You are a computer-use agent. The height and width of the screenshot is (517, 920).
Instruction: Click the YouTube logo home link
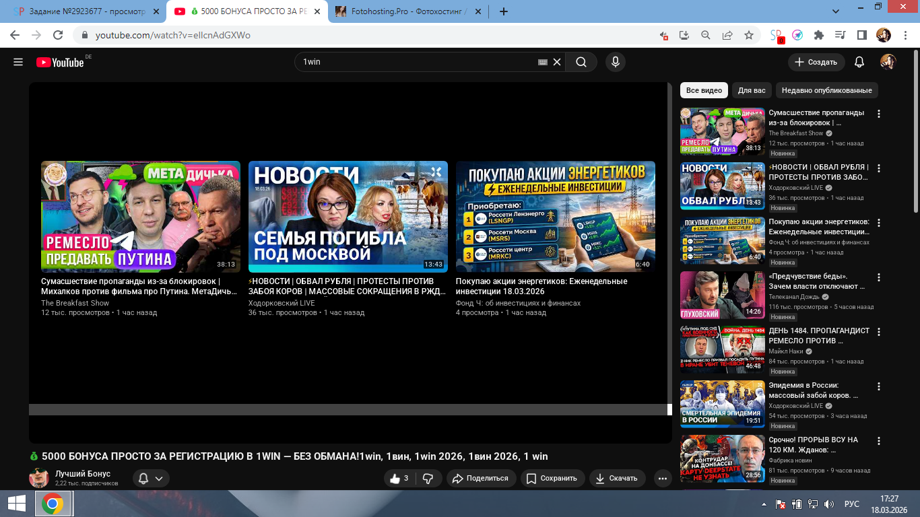point(60,62)
